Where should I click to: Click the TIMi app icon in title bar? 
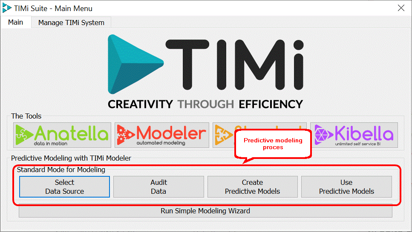(x=6, y=8)
